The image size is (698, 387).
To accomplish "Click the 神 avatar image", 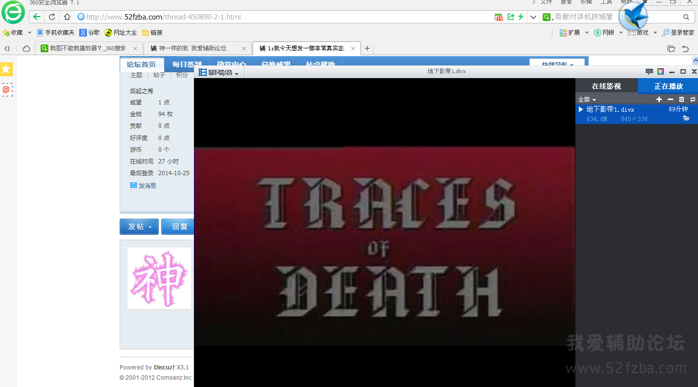I will click(x=159, y=278).
